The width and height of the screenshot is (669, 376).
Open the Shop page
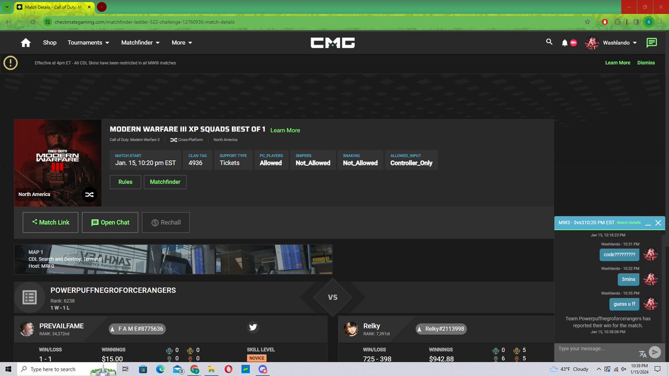pos(50,42)
